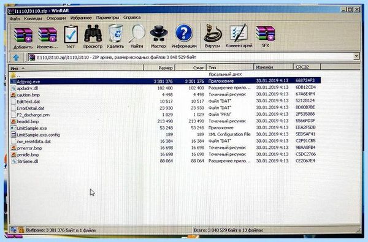Screen dimensions: 368x242
Task: Click the LimitSample.exe file icon
Action: click(13, 128)
